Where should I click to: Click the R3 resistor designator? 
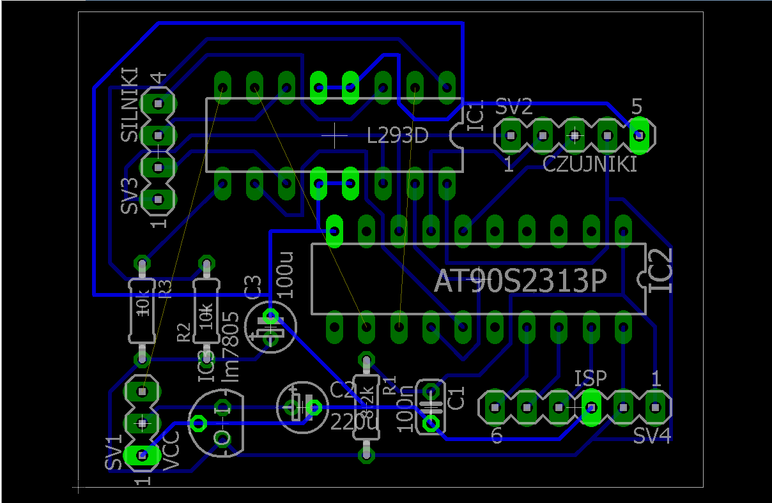pos(166,289)
